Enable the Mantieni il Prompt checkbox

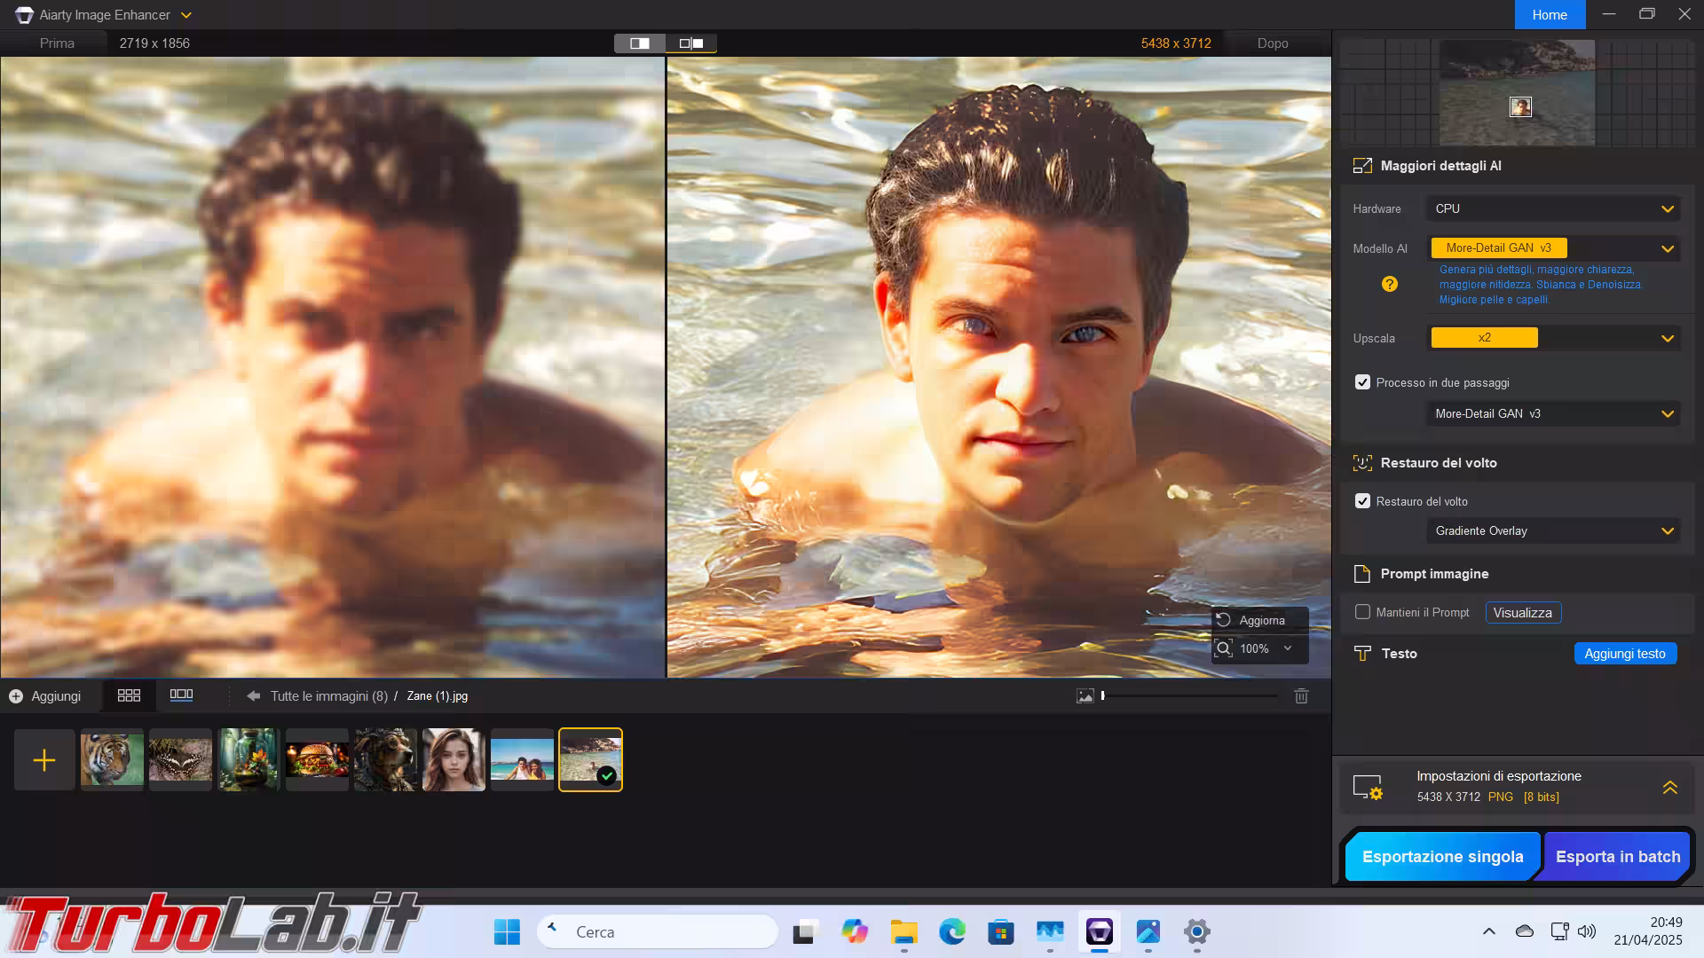click(x=1362, y=612)
